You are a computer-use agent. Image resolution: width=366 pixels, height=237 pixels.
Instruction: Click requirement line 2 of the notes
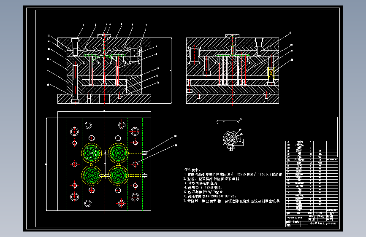(212, 179)
